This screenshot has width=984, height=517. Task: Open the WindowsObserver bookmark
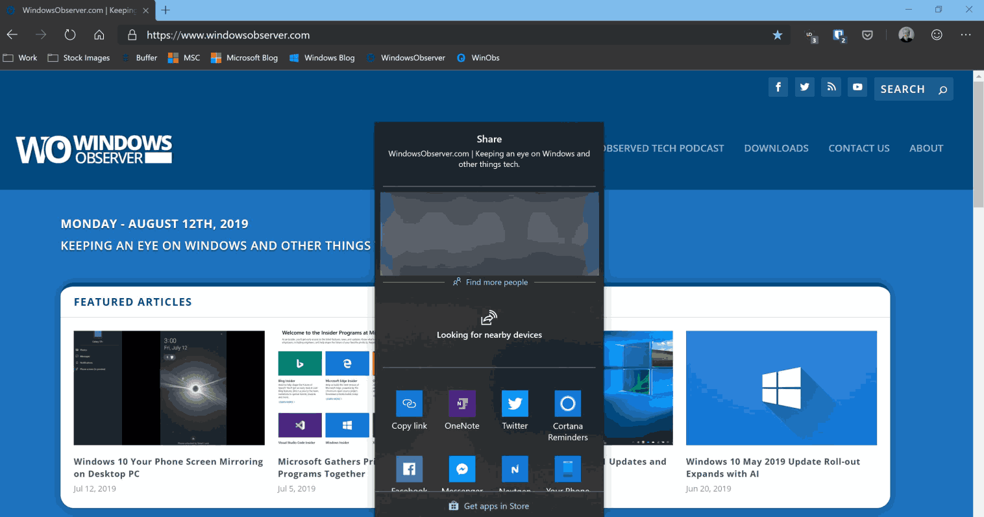pyautogui.click(x=406, y=58)
